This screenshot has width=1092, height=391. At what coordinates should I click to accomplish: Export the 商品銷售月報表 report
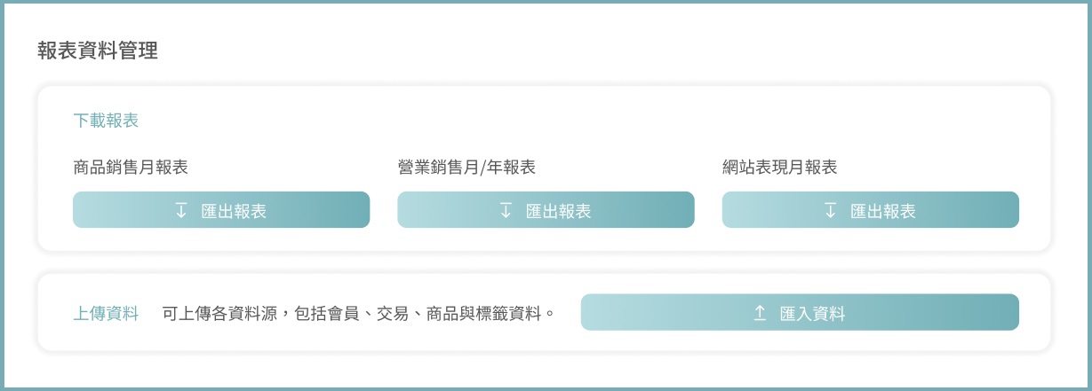[221, 210]
